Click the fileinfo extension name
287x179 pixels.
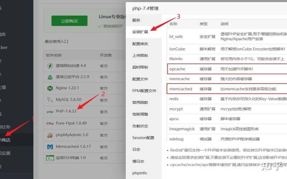tap(176, 59)
